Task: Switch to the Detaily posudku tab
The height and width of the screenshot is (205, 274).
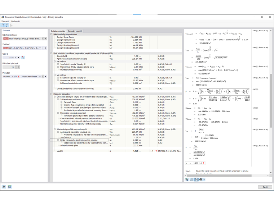Action: click(58, 31)
